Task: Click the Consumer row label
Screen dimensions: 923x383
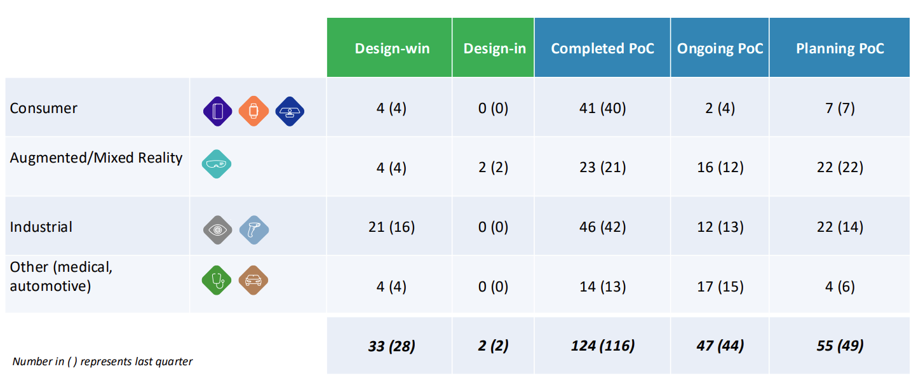Action: [44, 108]
